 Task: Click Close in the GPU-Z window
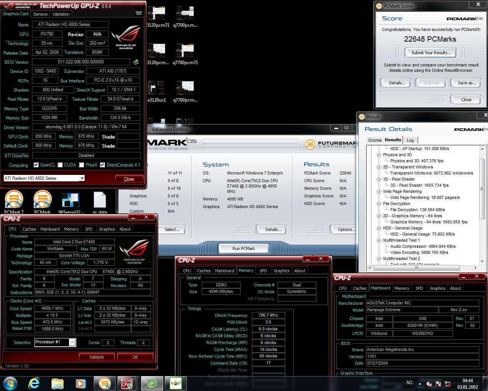coord(129,179)
